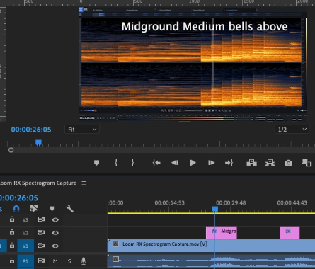This screenshot has height=269, width=315.
Task: Target track V2 label
Action: [x=25, y=233]
